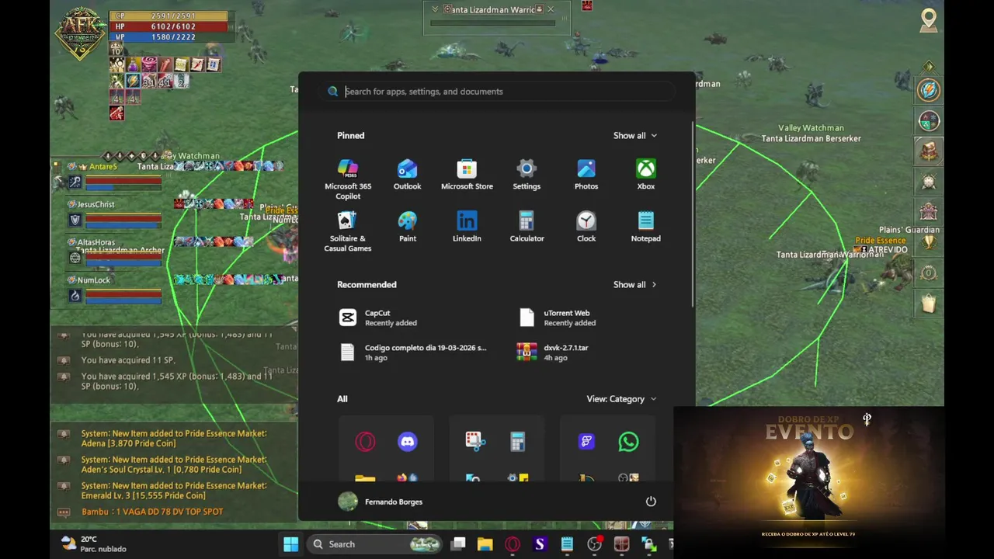Open pinned Settings gear app
The height and width of the screenshot is (559, 994).
[x=527, y=175]
